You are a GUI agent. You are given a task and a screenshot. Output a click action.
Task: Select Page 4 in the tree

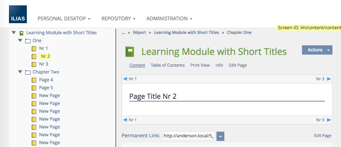coord(46,80)
